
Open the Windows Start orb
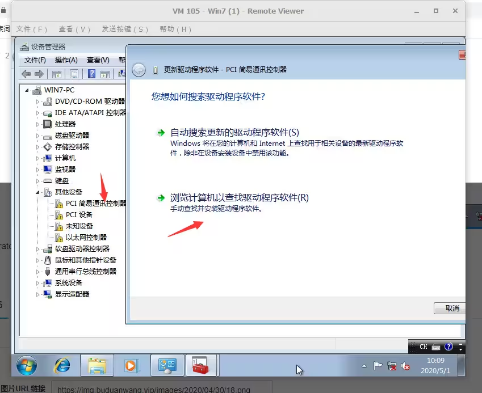pos(27,365)
